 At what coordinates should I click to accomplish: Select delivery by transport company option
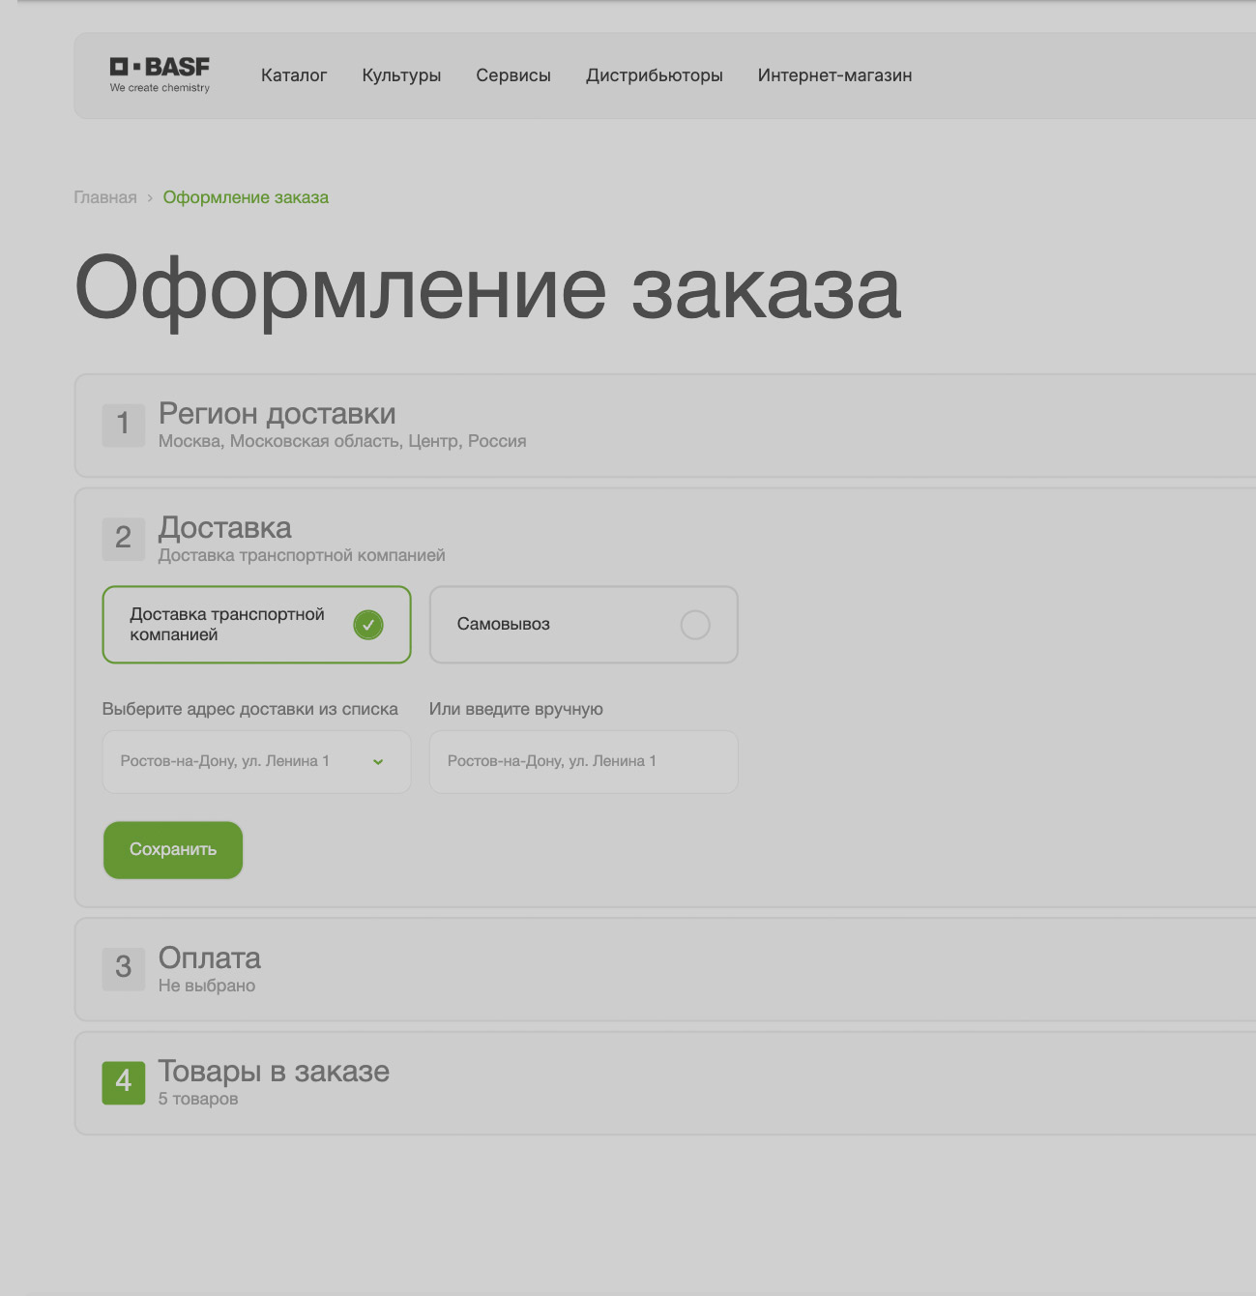click(256, 625)
